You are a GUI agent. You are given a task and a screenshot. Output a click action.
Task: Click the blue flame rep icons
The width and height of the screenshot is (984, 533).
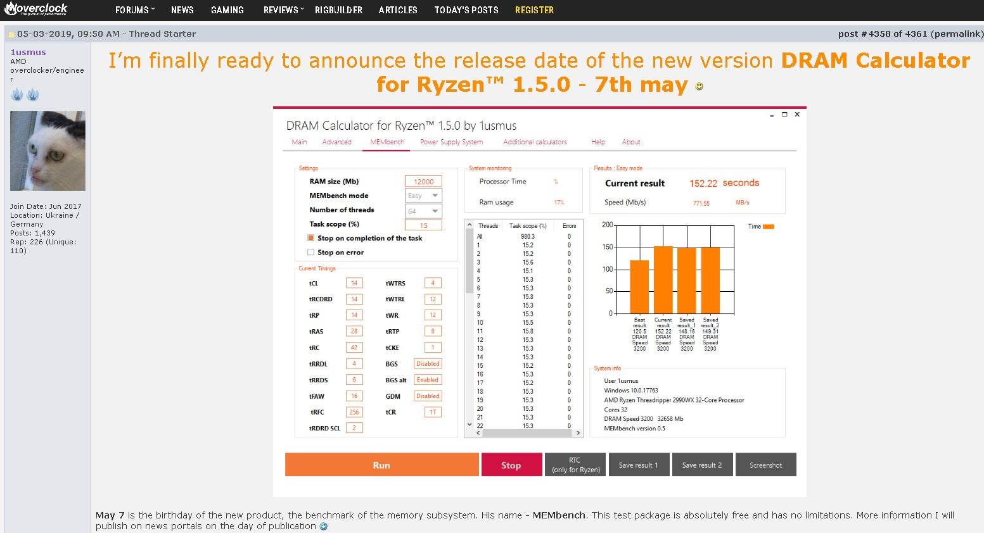coord(25,95)
